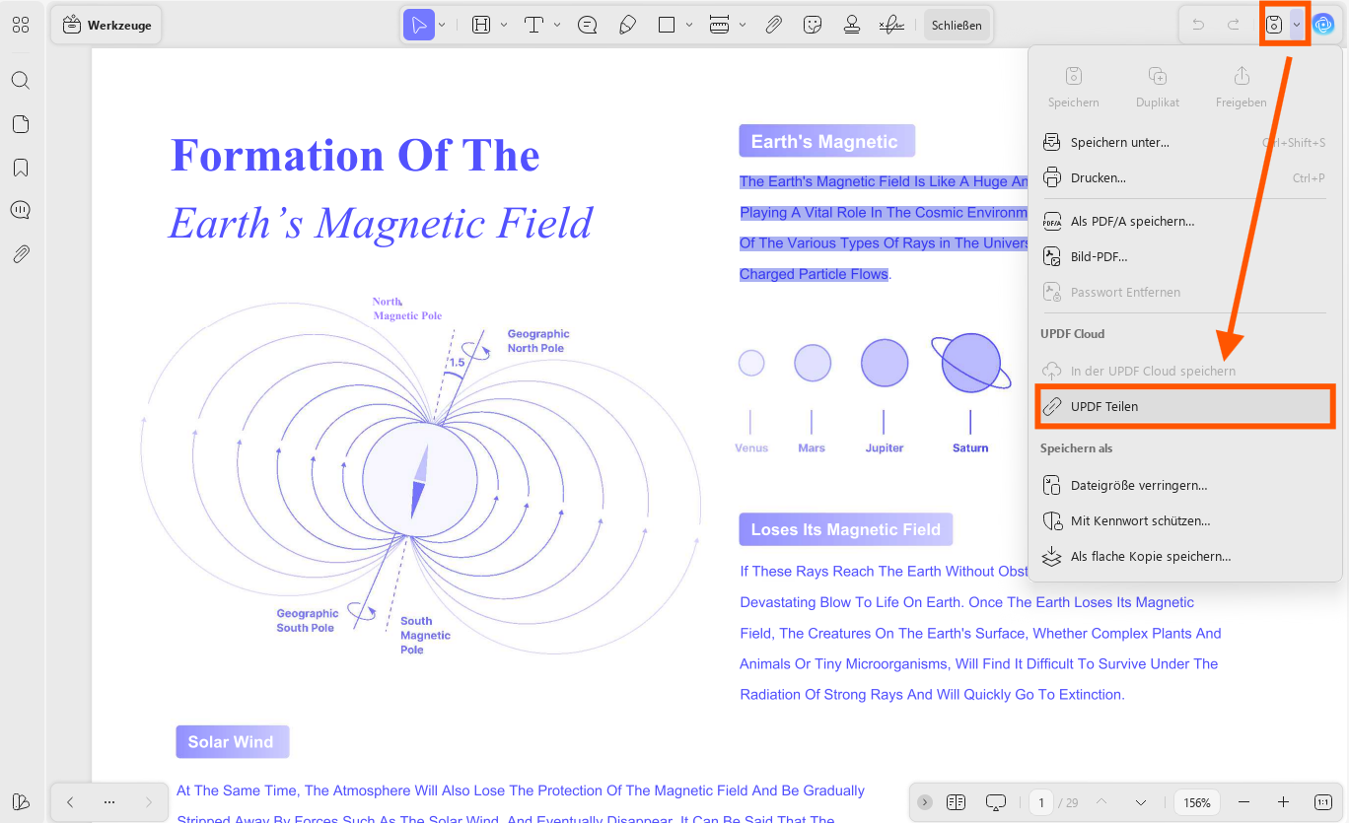The height and width of the screenshot is (823, 1349).
Task: Click the Geographic North Pole diagram label
Action: click(538, 341)
